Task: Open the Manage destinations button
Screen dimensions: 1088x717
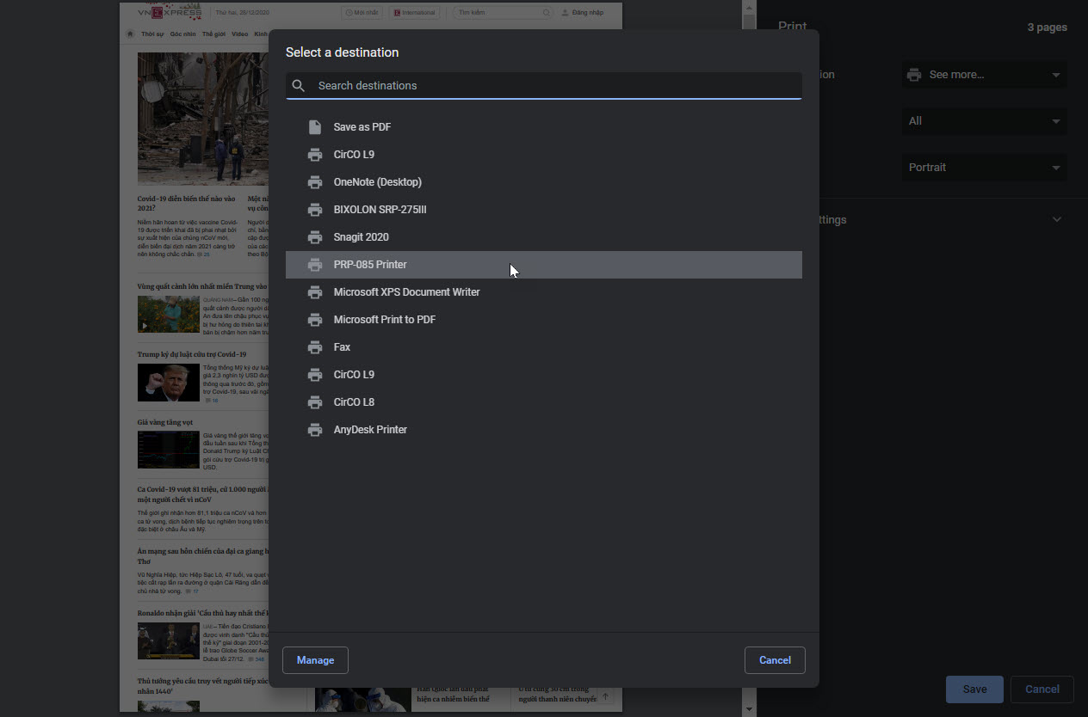Action: click(x=315, y=660)
